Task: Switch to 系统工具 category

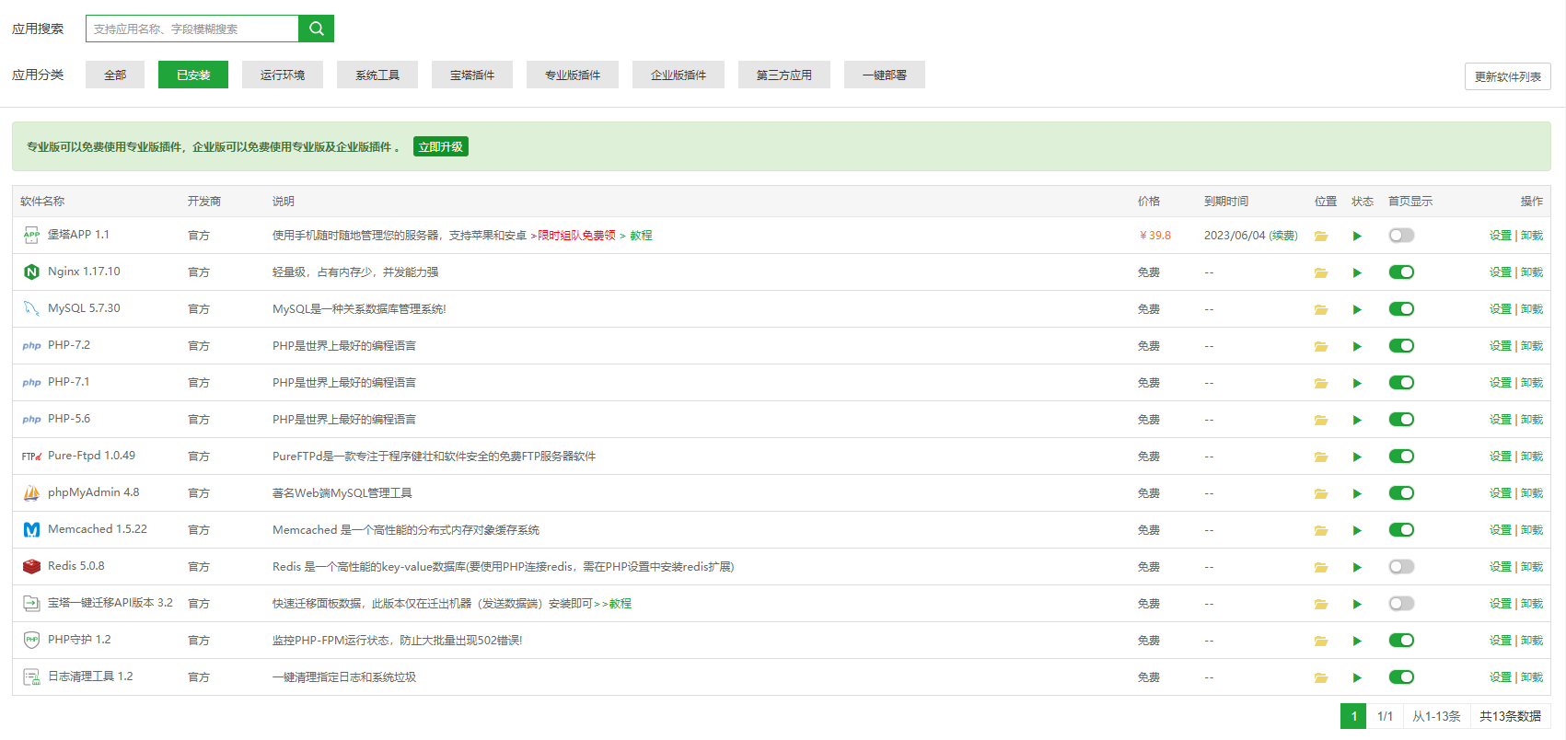Action: (x=377, y=75)
